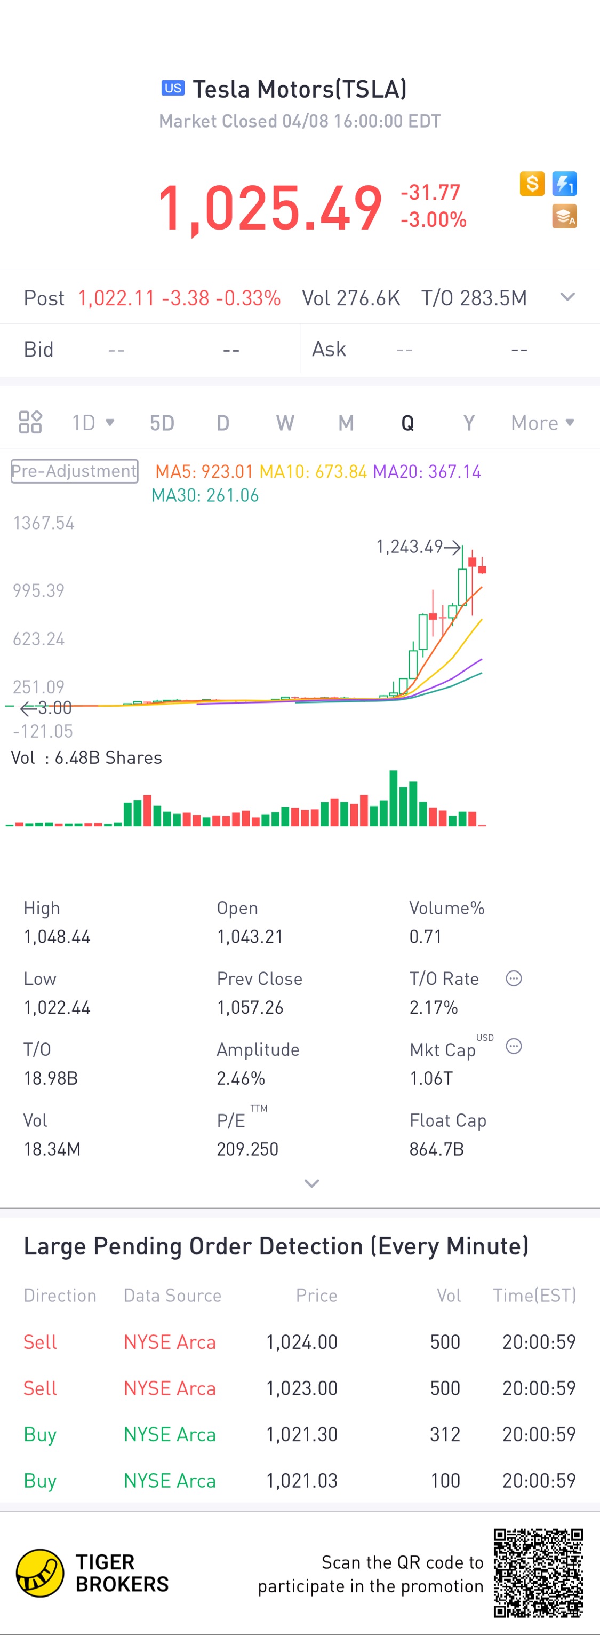Tap the US market flag badge

173,88
